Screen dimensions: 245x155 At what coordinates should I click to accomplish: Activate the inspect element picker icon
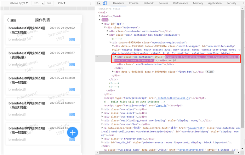(x=99, y=3)
